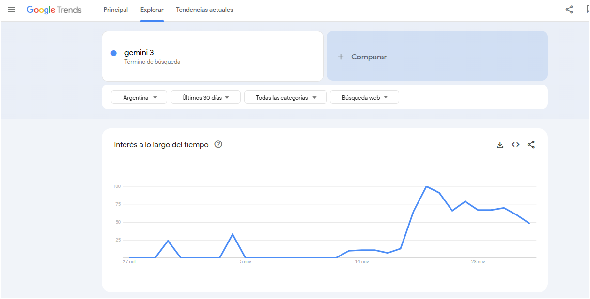
Task: Open the Argentina region dropdown
Action: [x=139, y=97]
